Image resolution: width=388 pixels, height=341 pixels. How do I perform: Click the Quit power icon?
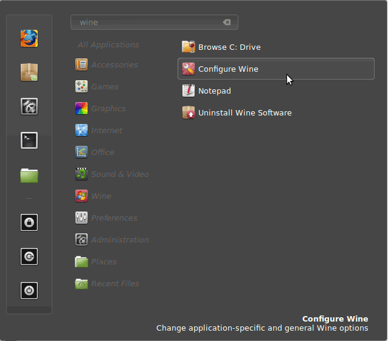point(29,291)
